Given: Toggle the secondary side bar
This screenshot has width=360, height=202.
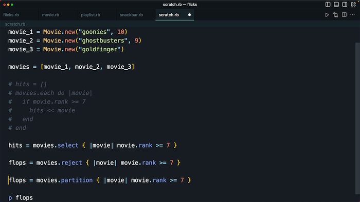Looking at the screenshot, I should [345, 4].
